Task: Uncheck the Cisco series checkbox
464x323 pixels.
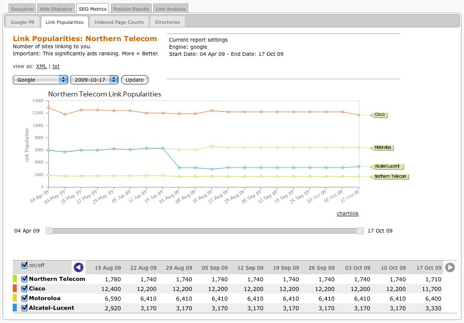Action: 24,288
